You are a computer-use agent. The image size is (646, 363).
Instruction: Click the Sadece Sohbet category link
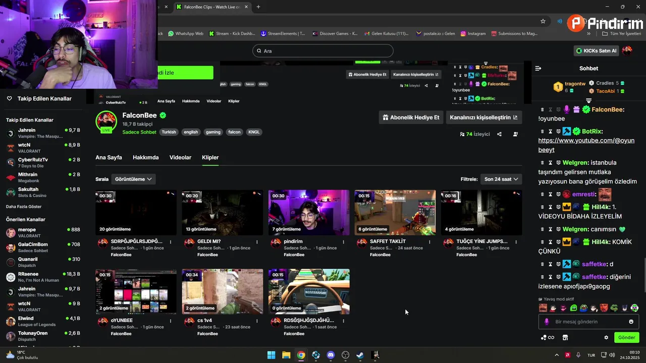coord(139,132)
